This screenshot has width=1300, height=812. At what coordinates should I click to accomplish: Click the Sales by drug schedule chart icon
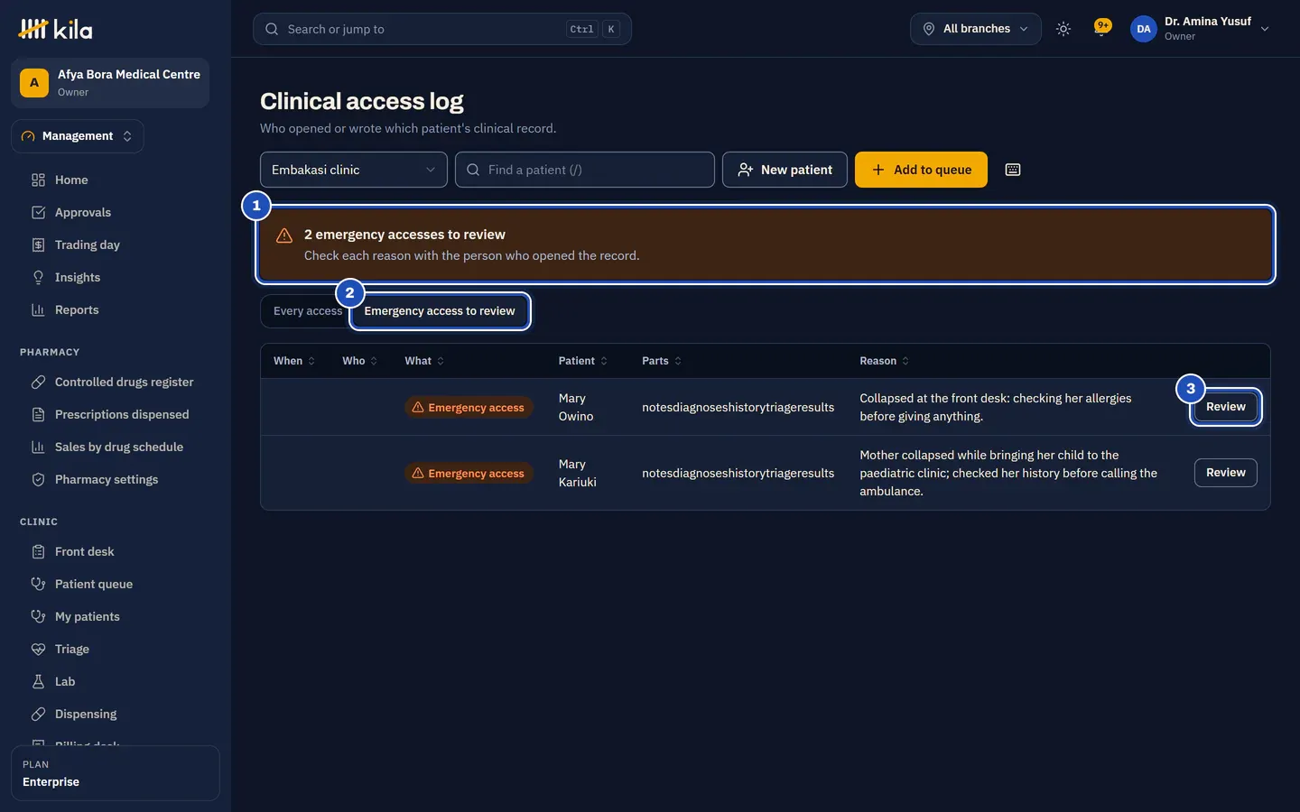pyautogui.click(x=38, y=447)
